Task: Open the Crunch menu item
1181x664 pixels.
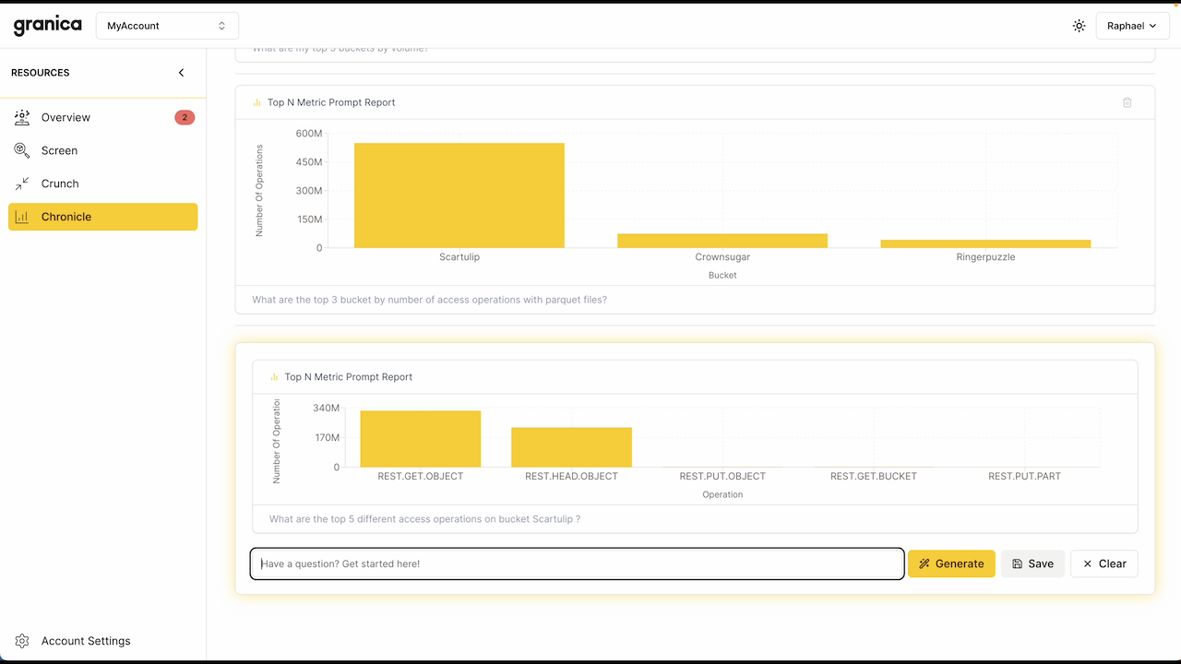Action: [x=60, y=184]
